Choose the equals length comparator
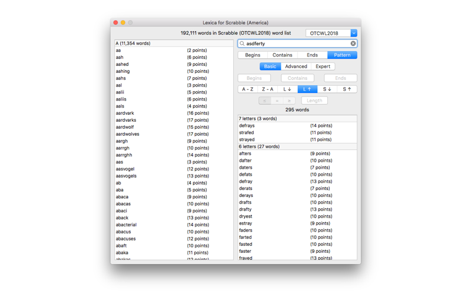471x294 pixels. (x=277, y=101)
